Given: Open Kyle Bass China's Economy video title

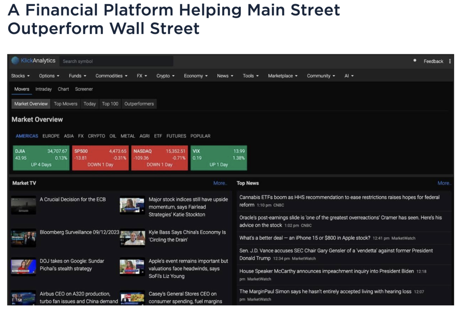Looking at the screenshot, I should click(x=187, y=236).
